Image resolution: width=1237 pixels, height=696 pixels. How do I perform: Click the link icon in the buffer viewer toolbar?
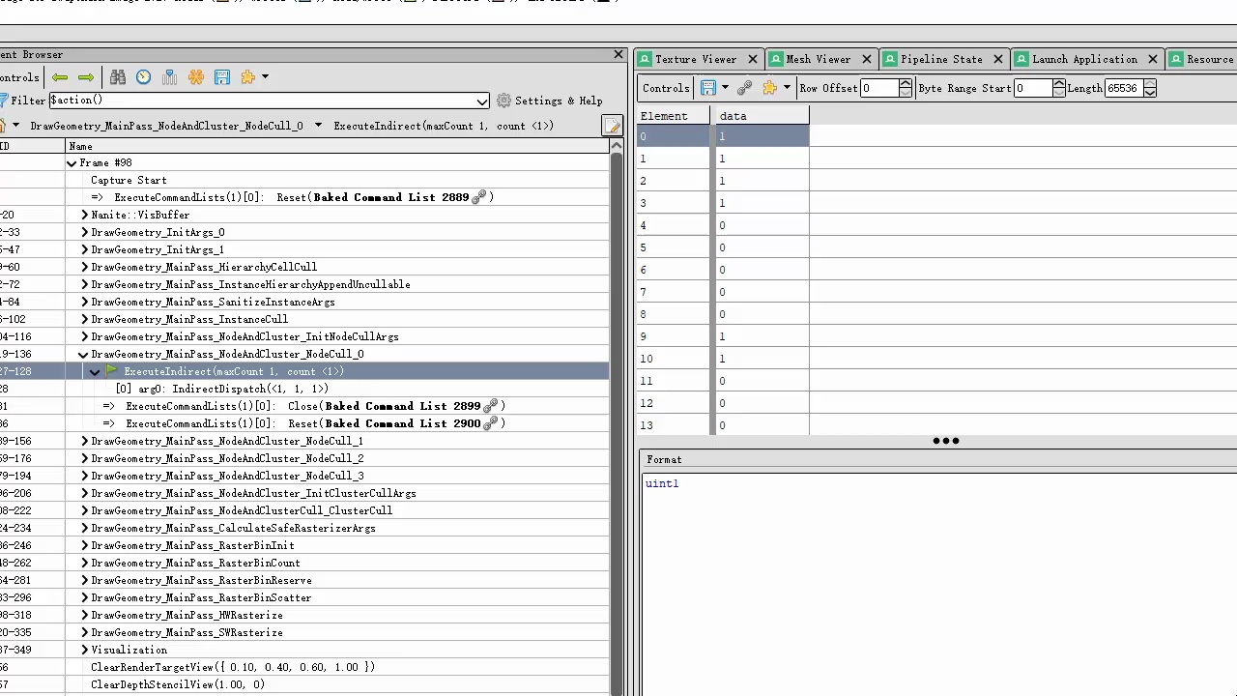[x=744, y=88]
